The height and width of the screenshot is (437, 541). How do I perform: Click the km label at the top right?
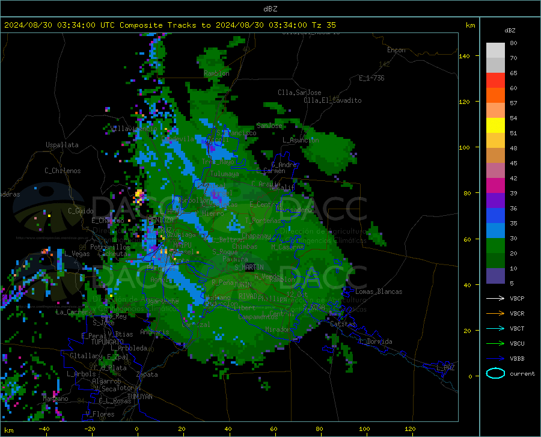point(470,25)
